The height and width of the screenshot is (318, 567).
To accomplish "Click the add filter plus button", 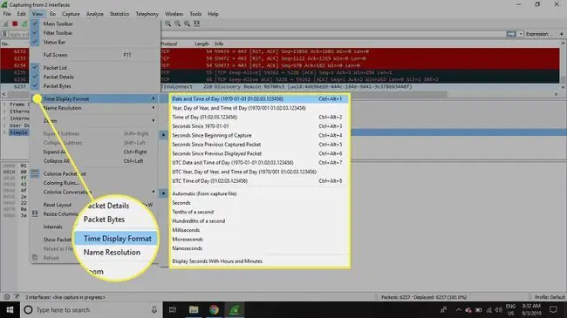I will (x=561, y=34).
